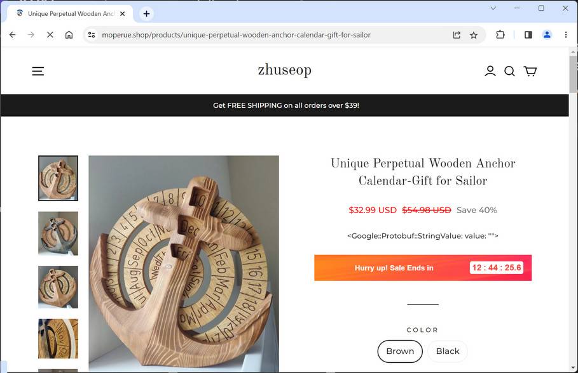
Task: Share this page from the address bar
Action: point(457,35)
